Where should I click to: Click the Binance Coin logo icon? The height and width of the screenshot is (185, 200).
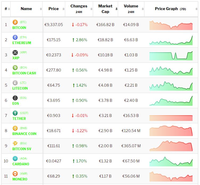15,128
